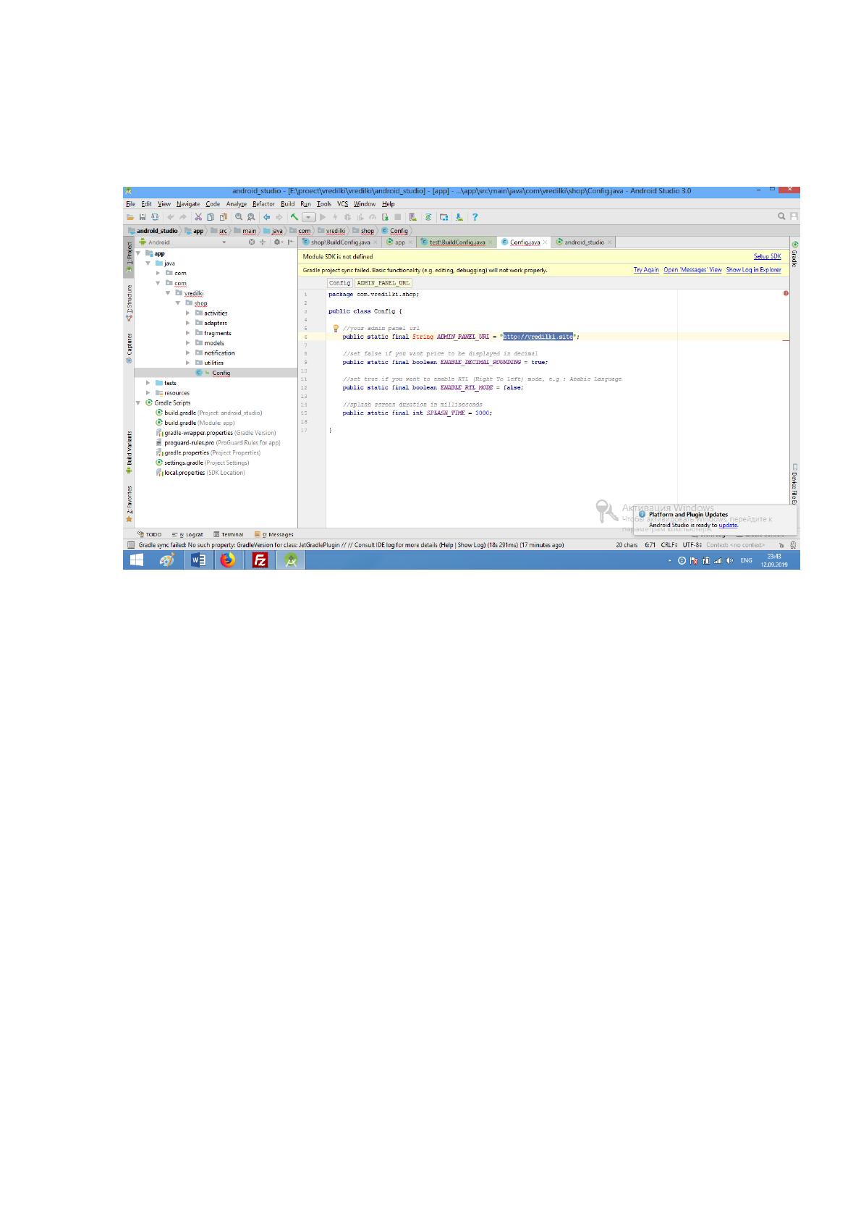Expand the activities folder in tree
This screenshot has width=861, height=1219.
tap(188, 313)
